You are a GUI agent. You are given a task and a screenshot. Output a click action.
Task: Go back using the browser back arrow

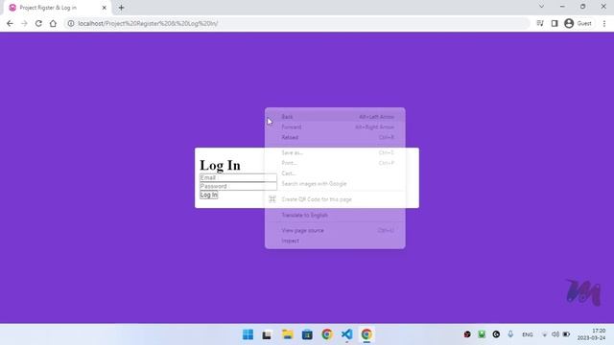point(10,23)
